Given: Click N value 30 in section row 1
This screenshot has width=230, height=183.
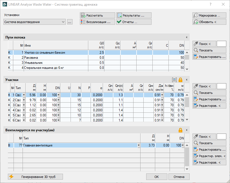Looking at the screenshot, I should (x=76, y=95).
